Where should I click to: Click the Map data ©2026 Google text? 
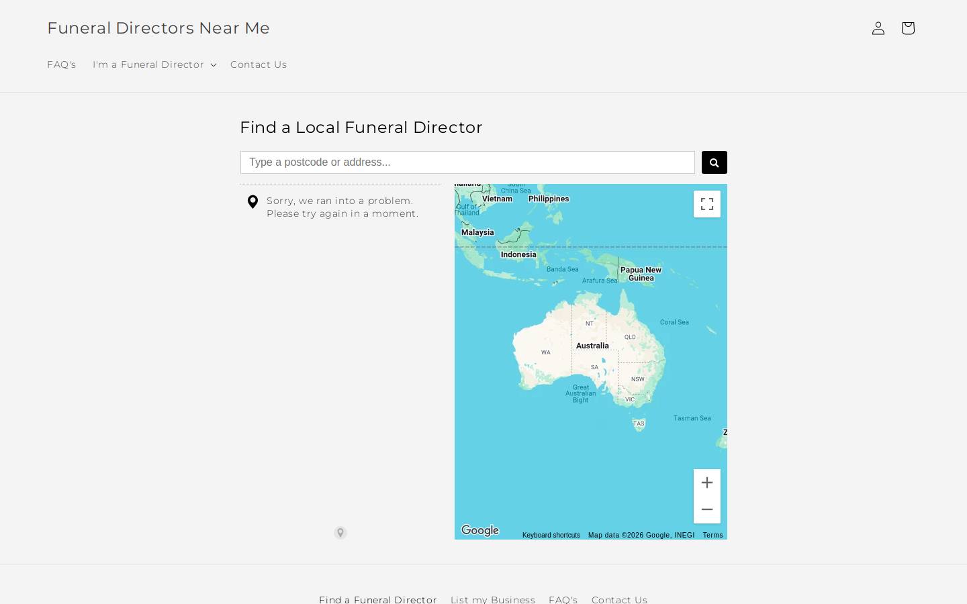click(x=641, y=536)
